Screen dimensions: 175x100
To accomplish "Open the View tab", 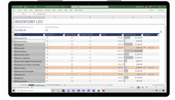I will pyautogui.click(x=66, y=10).
